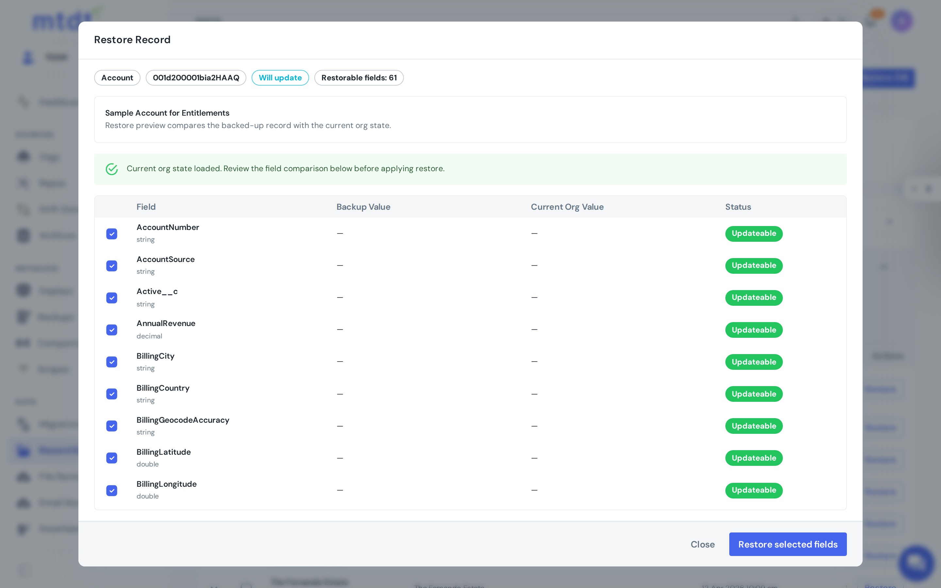
Task: Click the BillingLatitude field name
Action: (163, 452)
